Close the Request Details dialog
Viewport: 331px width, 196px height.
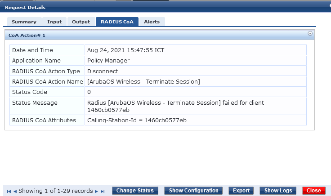[x=314, y=191]
